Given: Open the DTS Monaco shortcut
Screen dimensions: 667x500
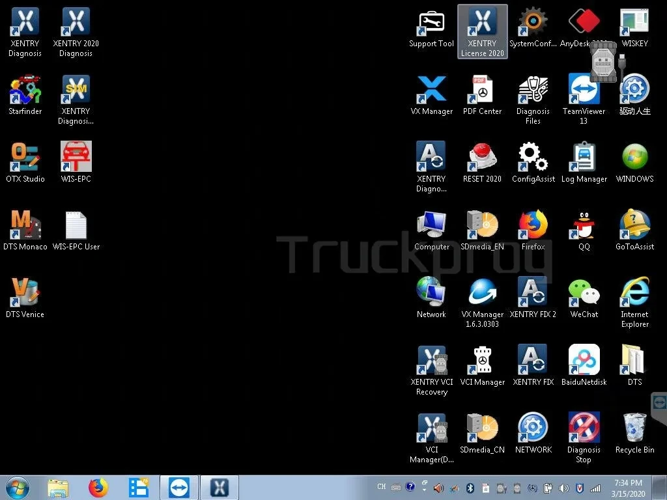Looking at the screenshot, I should click(x=25, y=227).
